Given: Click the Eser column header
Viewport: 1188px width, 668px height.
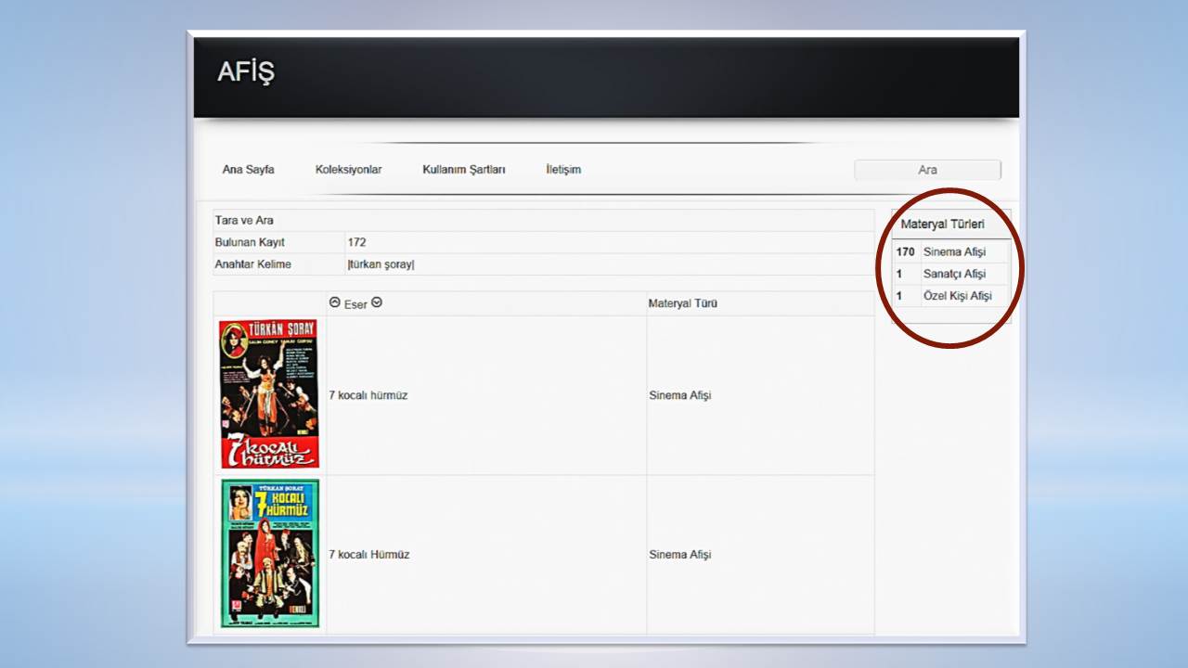Looking at the screenshot, I should [355, 304].
